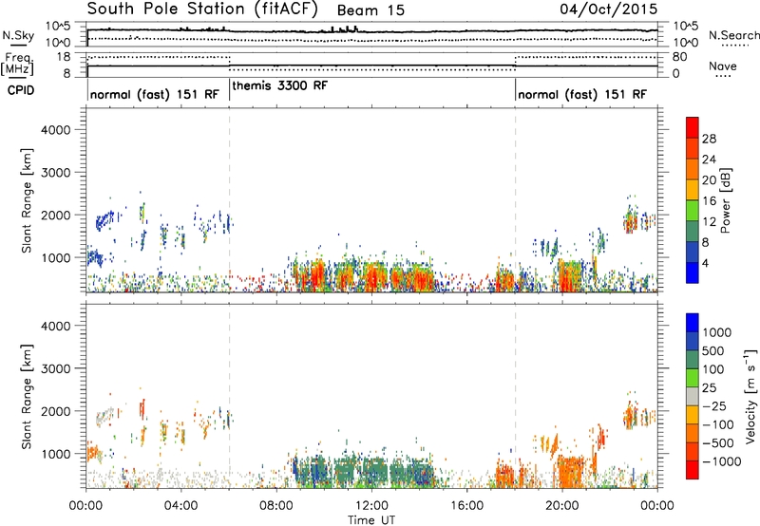This screenshot has height=526, width=760.
Task: Click the 'Beam 15' label
Action: 370,10
